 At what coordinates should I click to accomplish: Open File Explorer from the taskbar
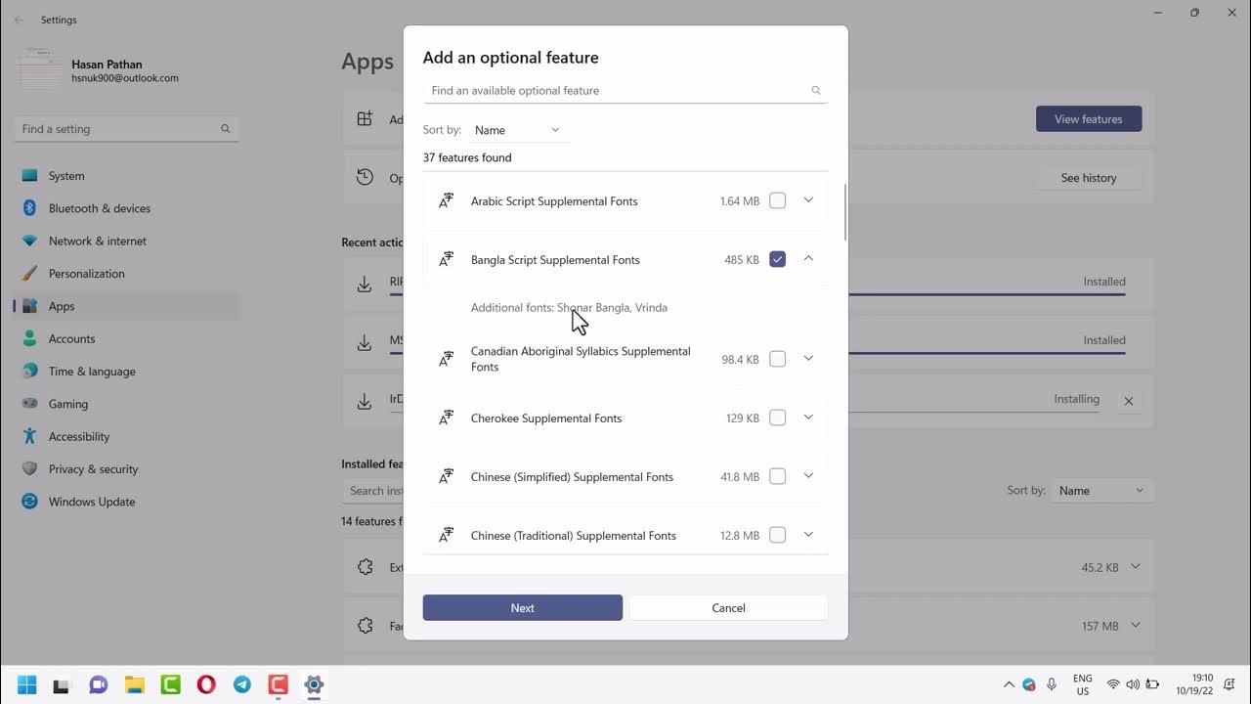click(x=134, y=684)
